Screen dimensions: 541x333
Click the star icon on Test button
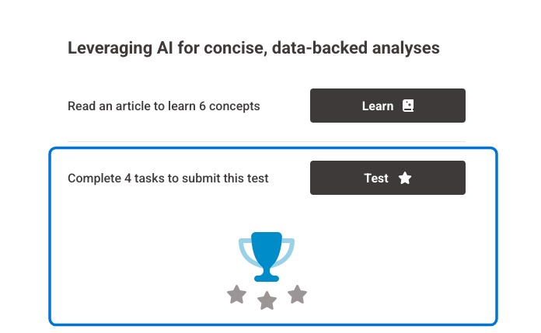click(x=405, y=178)
